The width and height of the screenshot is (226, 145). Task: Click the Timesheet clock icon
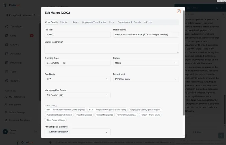[7, 27]
